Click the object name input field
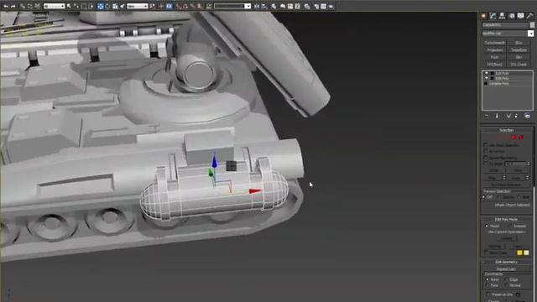This screenshot has height=302, width=537. [505, 25]
